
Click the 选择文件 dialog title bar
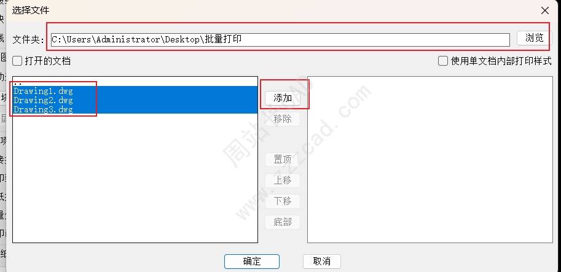pos(272,10)
